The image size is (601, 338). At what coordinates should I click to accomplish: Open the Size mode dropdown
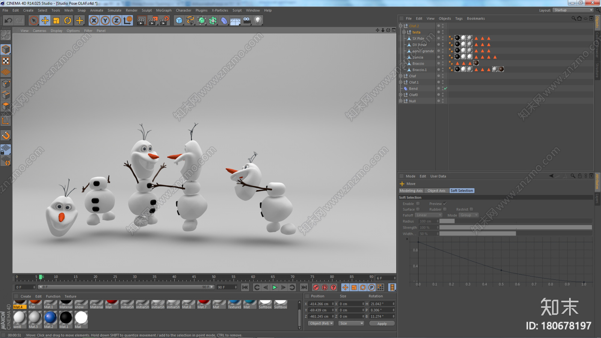pyautogui.click(x=351, y=323)
